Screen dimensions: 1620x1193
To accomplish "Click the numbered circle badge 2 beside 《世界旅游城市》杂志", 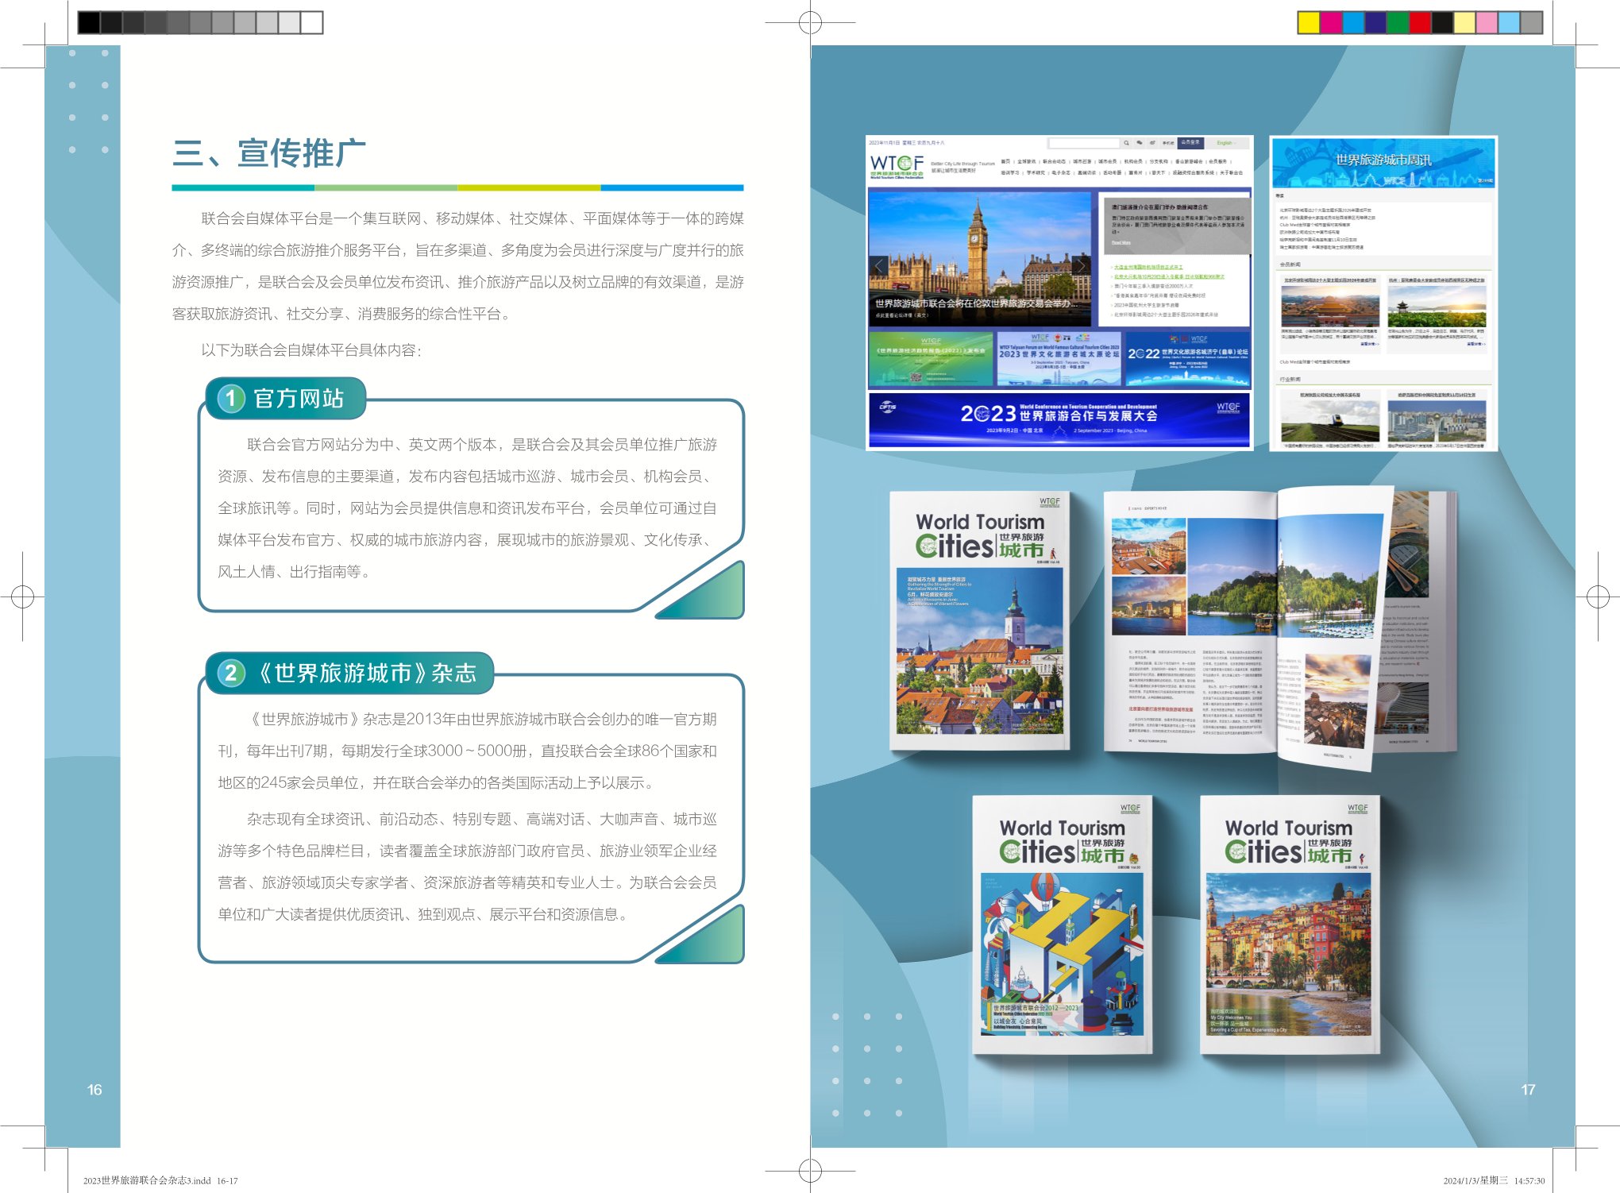I will coord(231,674).
